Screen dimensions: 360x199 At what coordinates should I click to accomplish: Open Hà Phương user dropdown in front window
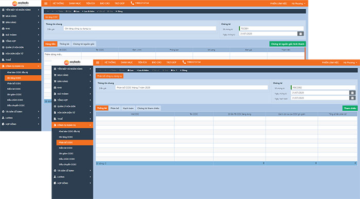click(x=350, y=63)
